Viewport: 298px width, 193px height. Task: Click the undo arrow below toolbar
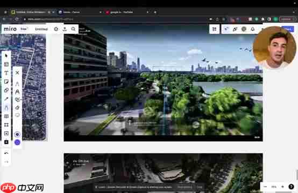coord(6,153)
